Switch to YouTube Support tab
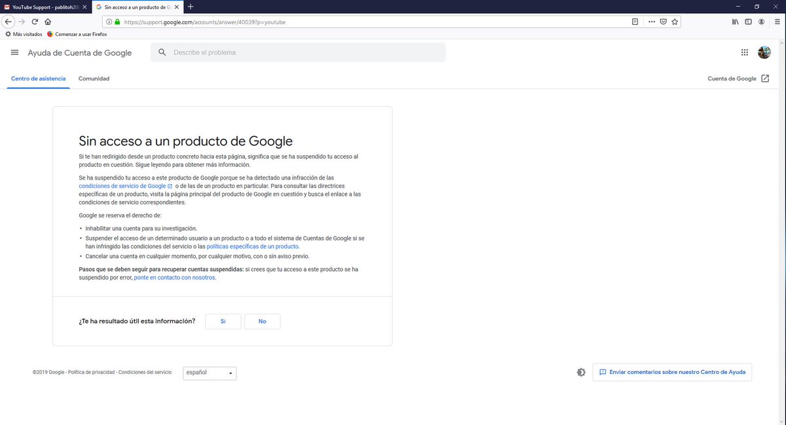Screen dimensions: 786x425 (x=45, y=7)
